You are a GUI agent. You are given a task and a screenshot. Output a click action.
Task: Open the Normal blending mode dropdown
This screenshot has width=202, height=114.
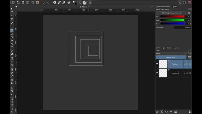click(x=171, y=54)
